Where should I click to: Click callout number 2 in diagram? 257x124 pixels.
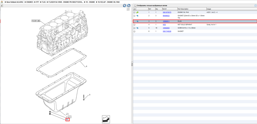click(67, 117)
